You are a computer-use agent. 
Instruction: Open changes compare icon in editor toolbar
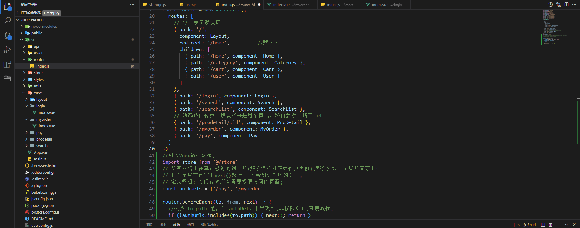(x=559, y=5)
